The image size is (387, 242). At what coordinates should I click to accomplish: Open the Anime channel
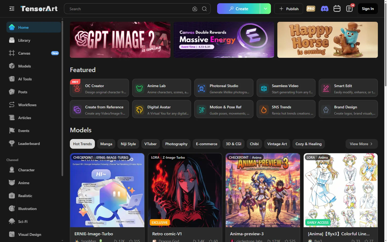pos(34,183)
